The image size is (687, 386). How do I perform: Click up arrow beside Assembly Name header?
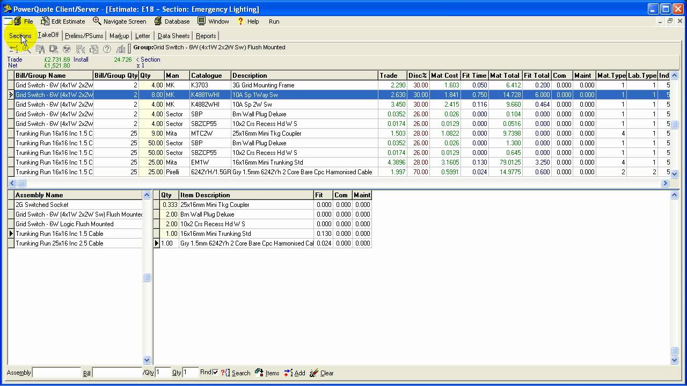click(147, 195)
